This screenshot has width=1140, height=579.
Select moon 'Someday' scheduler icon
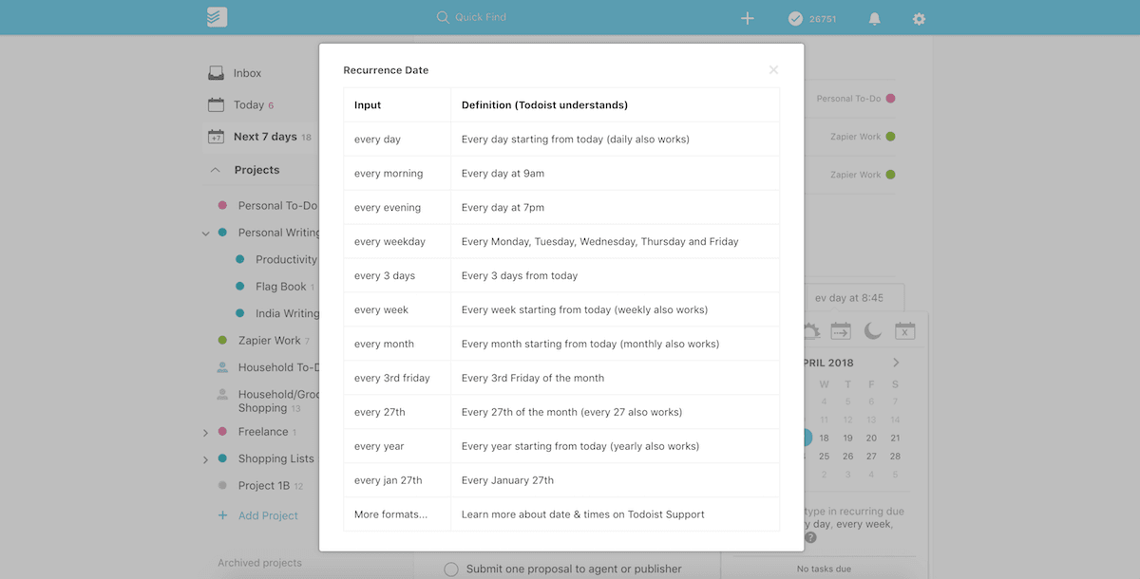click(x=872, y=330)
